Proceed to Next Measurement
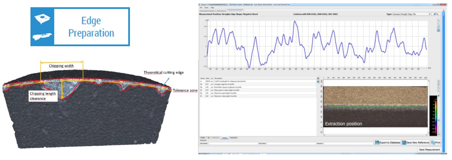 pos(430,149)
